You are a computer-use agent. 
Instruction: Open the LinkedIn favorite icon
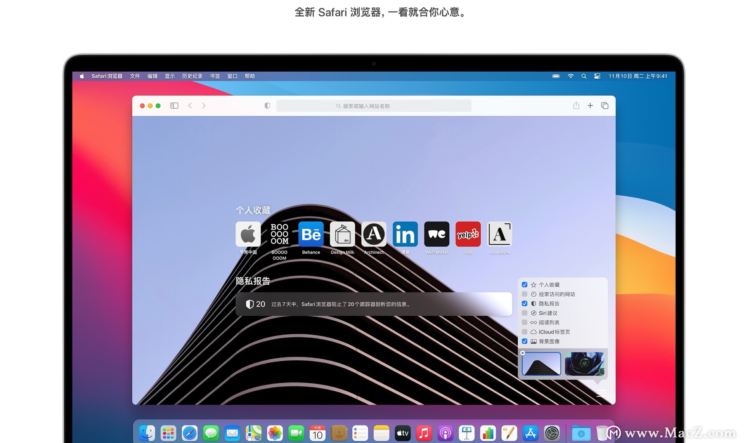coord(405,234)
